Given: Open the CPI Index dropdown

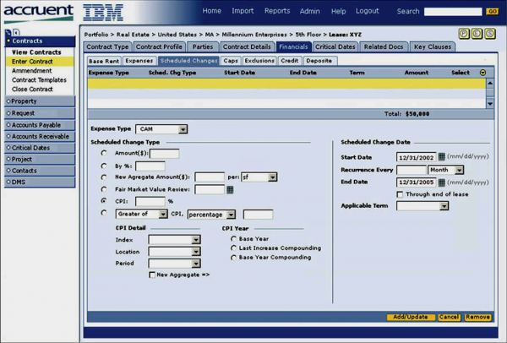Looking at the screenshot, I should 174,240.
